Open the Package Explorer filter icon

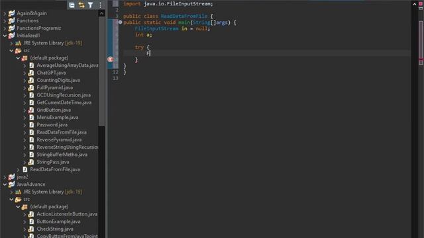click(91, 5)
